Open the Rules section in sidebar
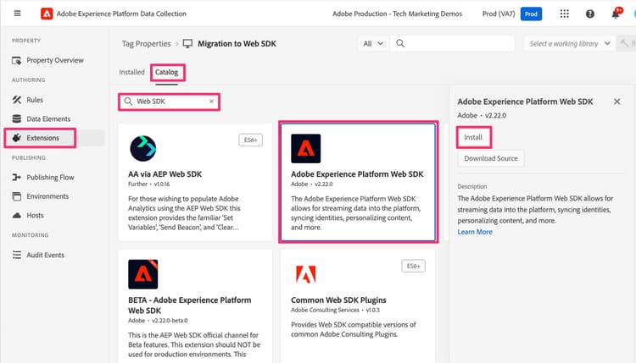 (x=34, y=100)
